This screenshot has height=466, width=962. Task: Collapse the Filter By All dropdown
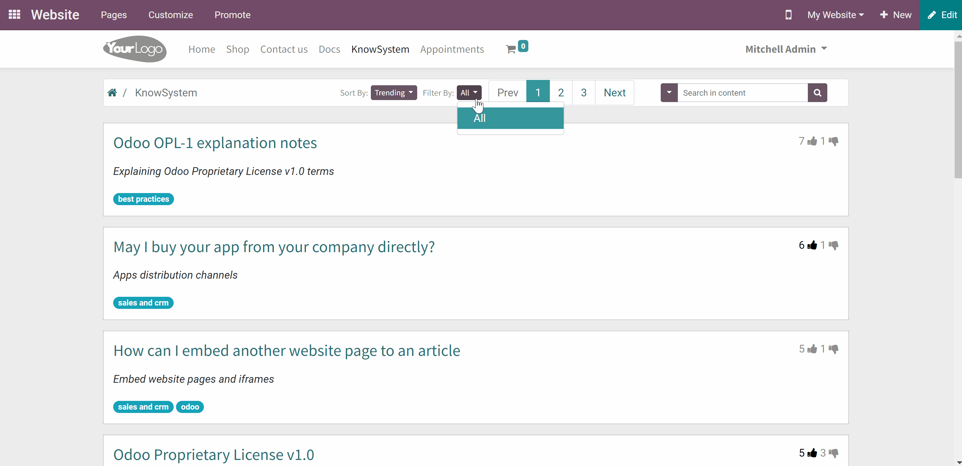[469, 93]
